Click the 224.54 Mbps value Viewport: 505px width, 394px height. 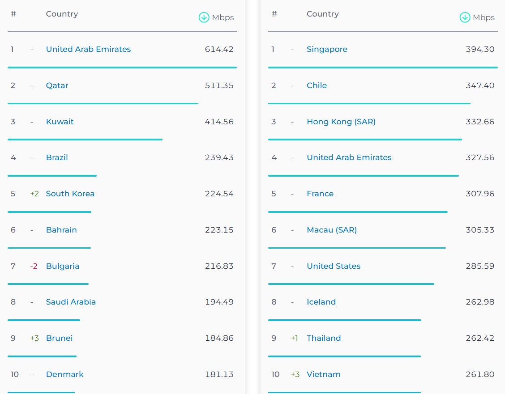219,194
